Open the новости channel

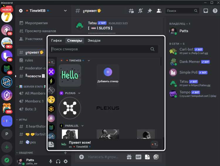click(32, 76)
